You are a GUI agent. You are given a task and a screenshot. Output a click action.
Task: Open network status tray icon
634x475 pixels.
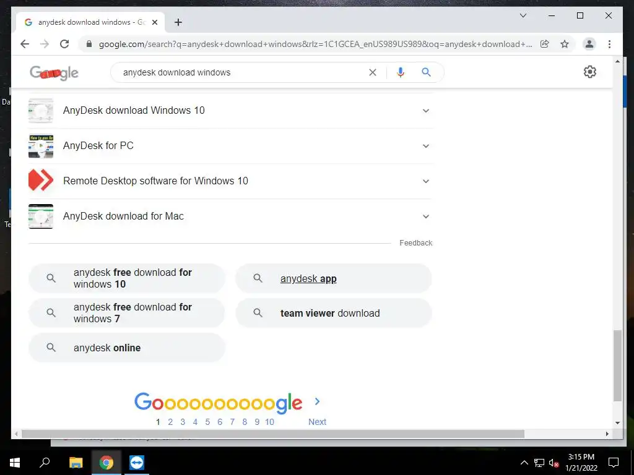tap(539, 463)
